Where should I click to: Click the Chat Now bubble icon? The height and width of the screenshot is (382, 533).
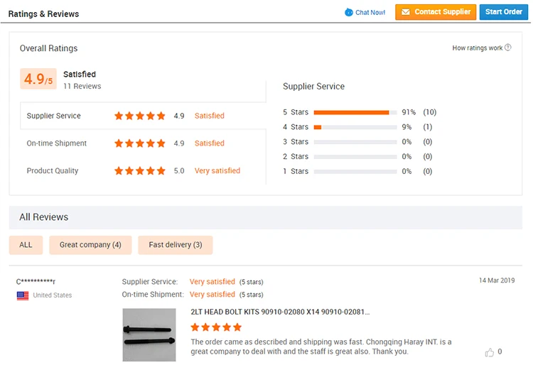tap(348, 12)
